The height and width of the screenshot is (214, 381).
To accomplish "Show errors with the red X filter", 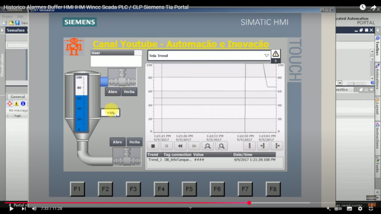I will (10, 104).
